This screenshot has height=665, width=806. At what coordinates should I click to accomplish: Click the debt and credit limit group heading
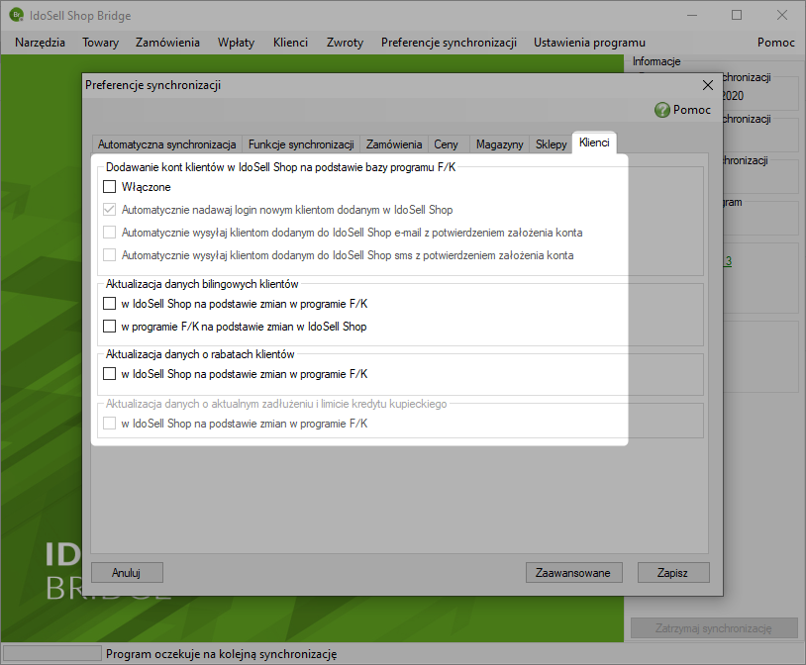(276, 404)
